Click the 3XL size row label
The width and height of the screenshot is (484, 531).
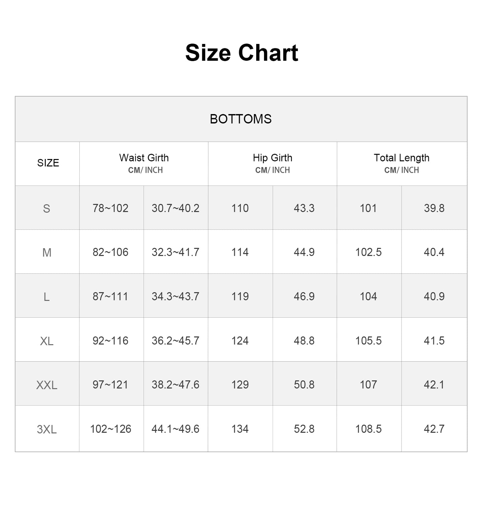tap(47, 429)
